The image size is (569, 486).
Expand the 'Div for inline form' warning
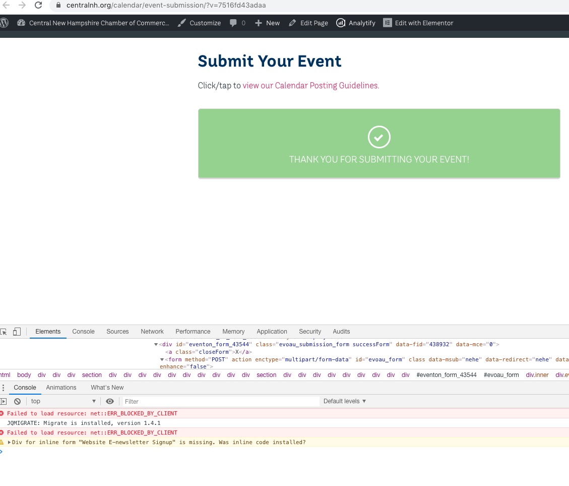point(9,442)
